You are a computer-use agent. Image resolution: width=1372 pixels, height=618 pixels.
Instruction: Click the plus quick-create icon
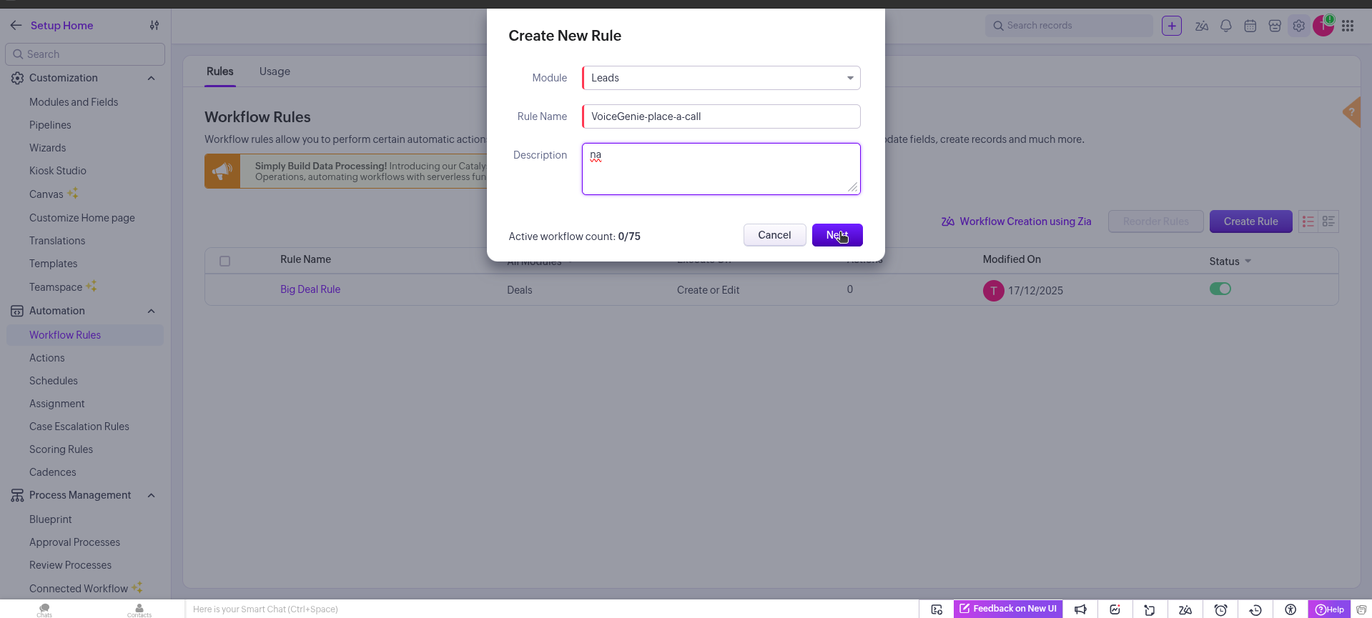click(1172, 26)
